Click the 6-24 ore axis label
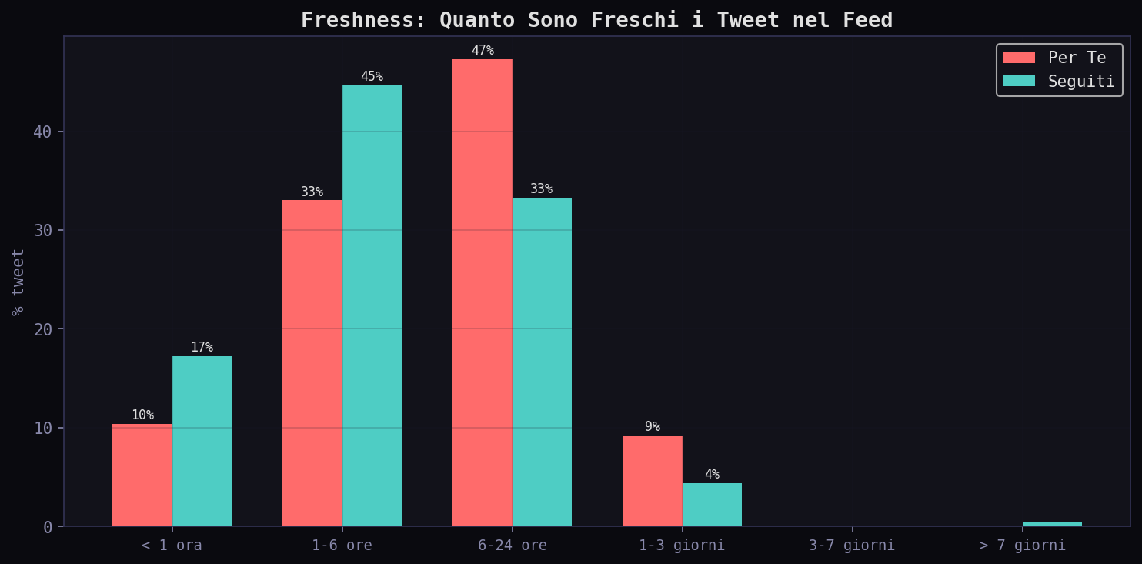The width and height of the screenshot is (1142, 564). [513, 546]
